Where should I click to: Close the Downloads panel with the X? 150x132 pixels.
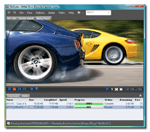point(140,96)
